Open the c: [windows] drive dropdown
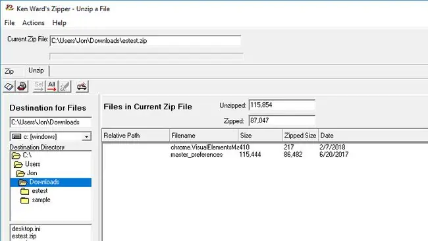 (x=86, y=136)
